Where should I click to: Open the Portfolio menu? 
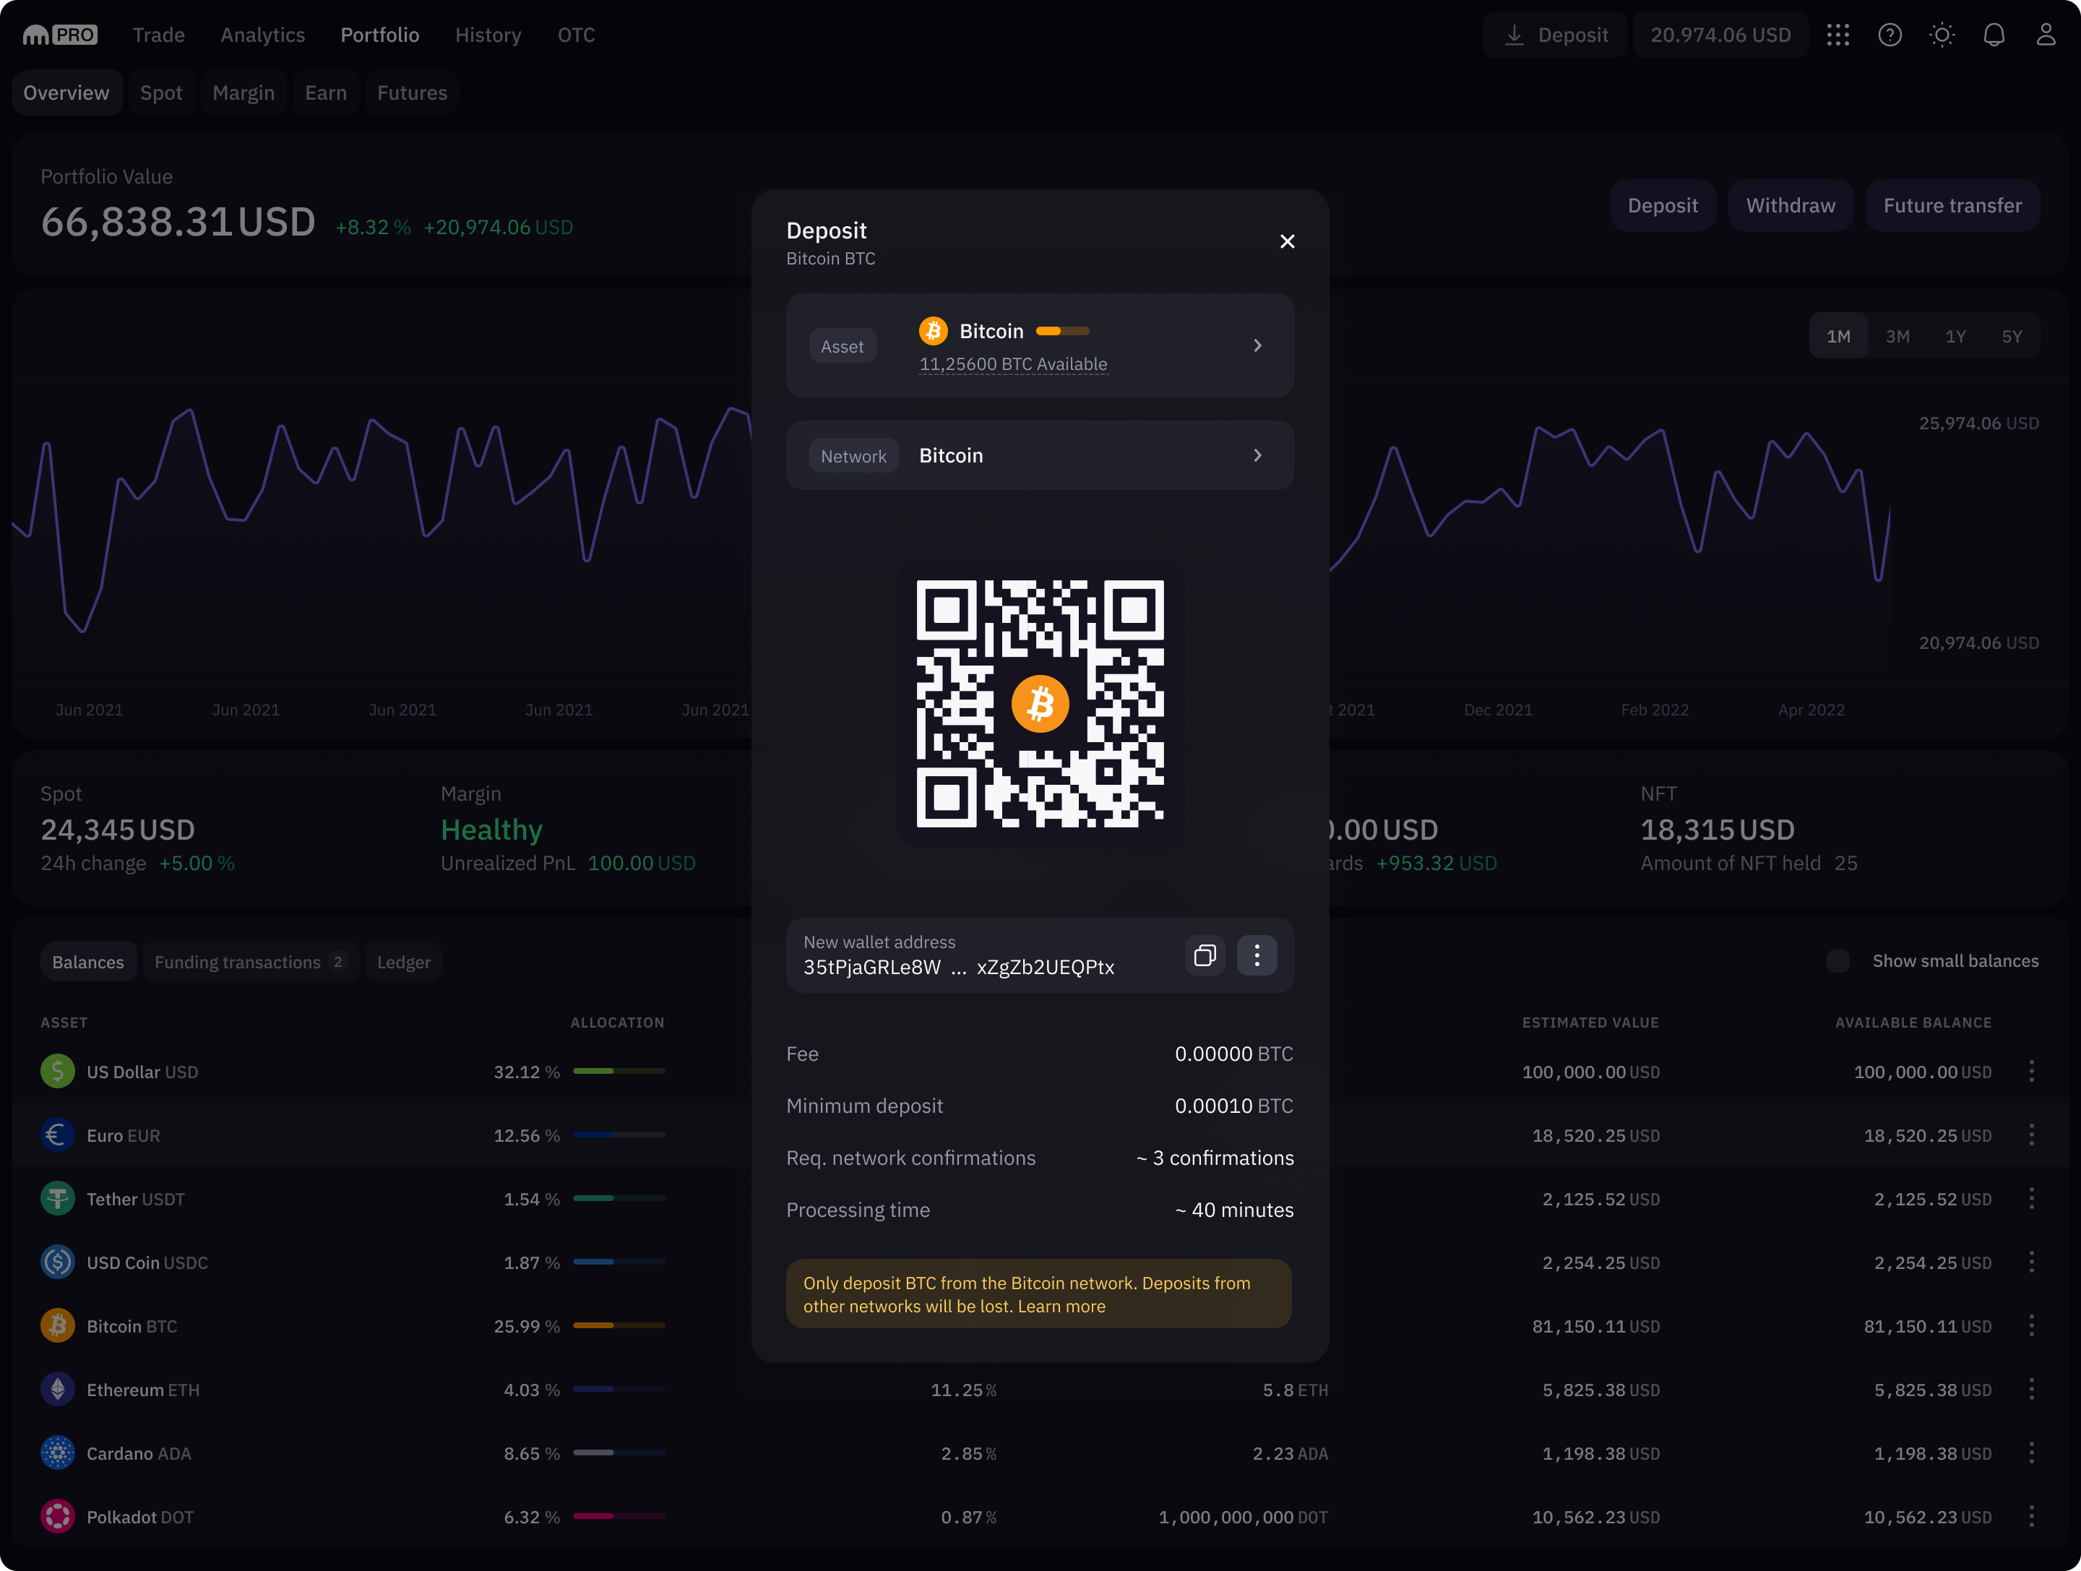tap(380, 35)
